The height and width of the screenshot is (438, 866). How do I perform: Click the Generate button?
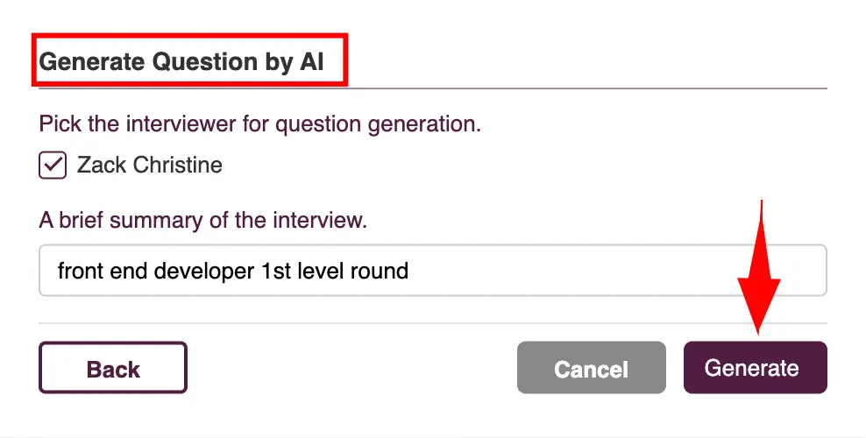[755, 367]
